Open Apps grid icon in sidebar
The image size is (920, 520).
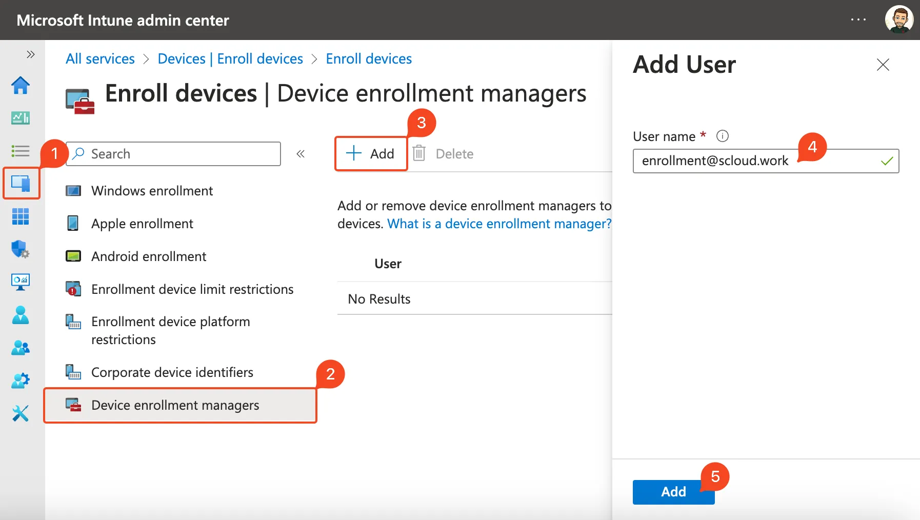tap(21, 216)
